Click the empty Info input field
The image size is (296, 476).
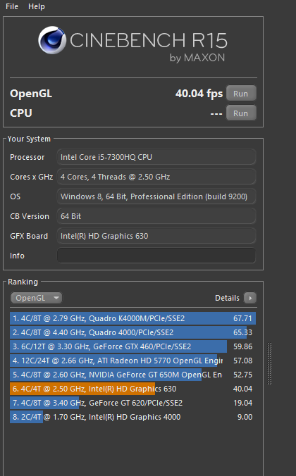click(x=156, y=256)
